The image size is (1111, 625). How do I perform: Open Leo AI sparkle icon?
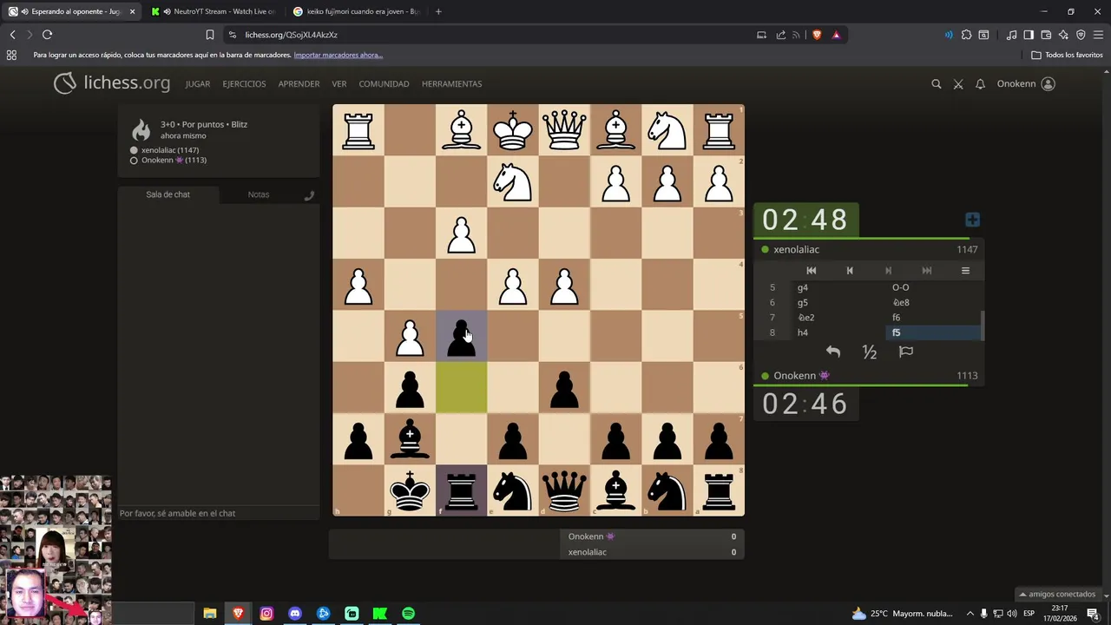tap(1063, 35)
